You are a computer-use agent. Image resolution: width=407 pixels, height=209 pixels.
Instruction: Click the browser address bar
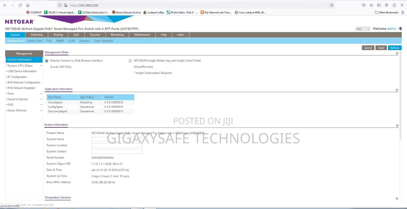tap(196, 5)
